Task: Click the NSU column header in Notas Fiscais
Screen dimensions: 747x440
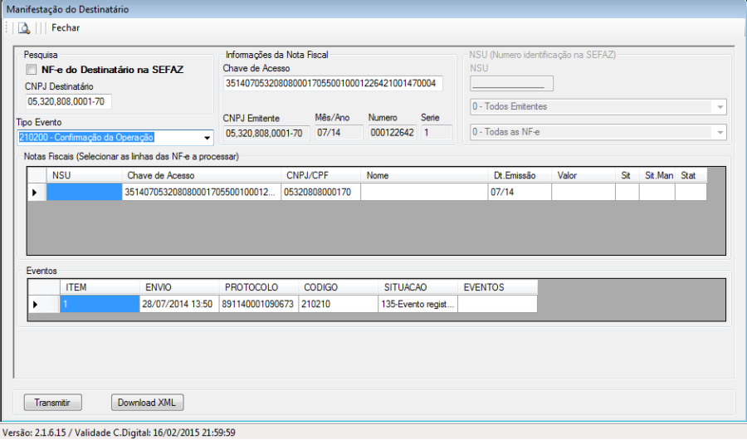Action: (85, 175)
